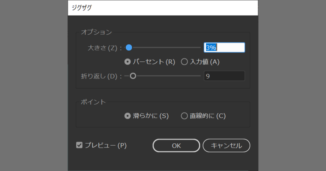Screen dimensions: 326x171
Task: Click the ポイント group heading
Action: (x=93, y=102)
